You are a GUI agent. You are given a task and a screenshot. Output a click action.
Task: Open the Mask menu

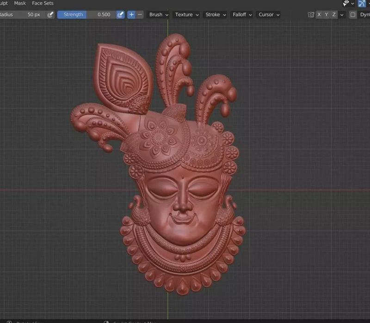click(x=20, y=3)
